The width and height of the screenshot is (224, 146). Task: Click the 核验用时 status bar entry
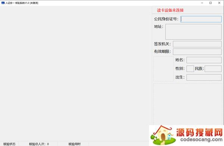click(x=75, y=144)
